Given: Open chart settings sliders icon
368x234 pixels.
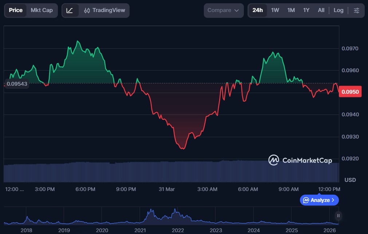Looking at the screenshot, I should pyautogui.click(x=356, y=11).
